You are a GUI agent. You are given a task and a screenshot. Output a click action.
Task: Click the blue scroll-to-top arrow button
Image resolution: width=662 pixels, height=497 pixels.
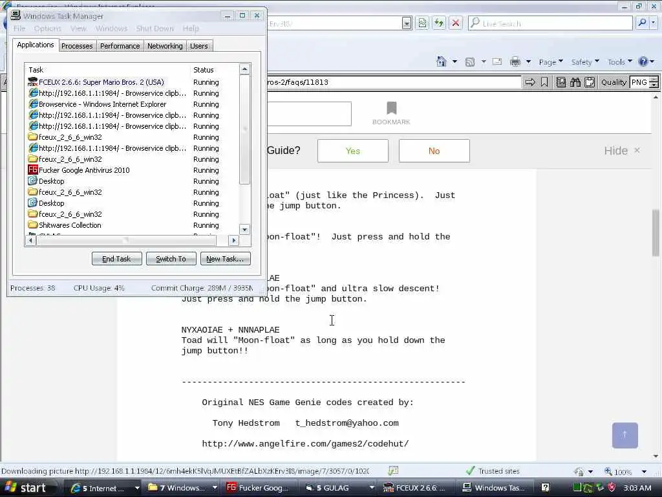[625, 436]
